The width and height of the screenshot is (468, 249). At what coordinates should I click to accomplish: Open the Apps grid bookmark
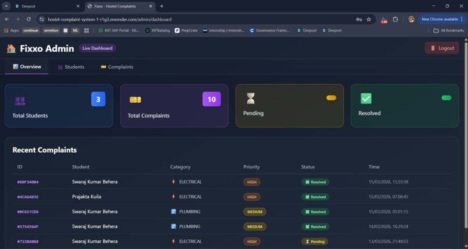click(x=12, y=30)
